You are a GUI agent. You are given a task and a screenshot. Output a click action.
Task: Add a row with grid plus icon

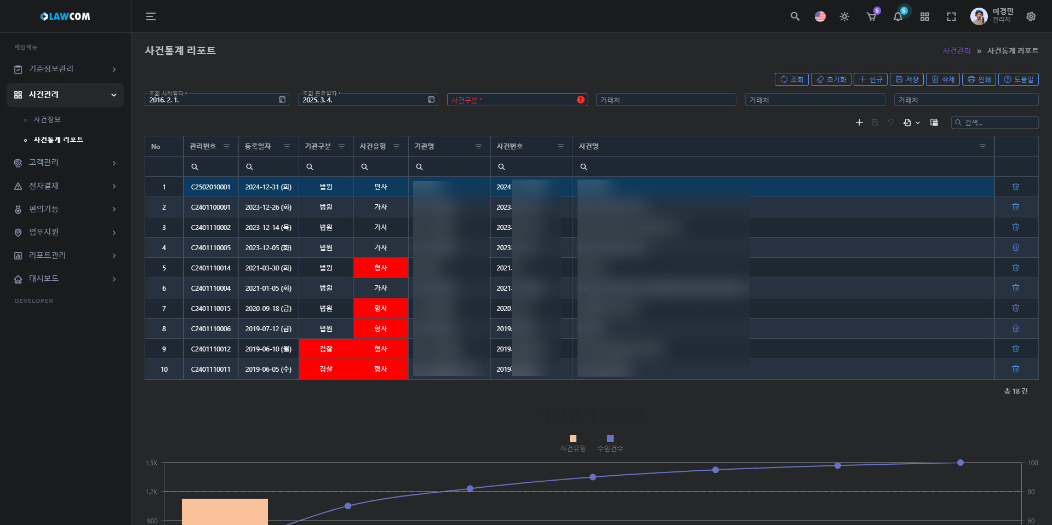[x=859, y=123]
